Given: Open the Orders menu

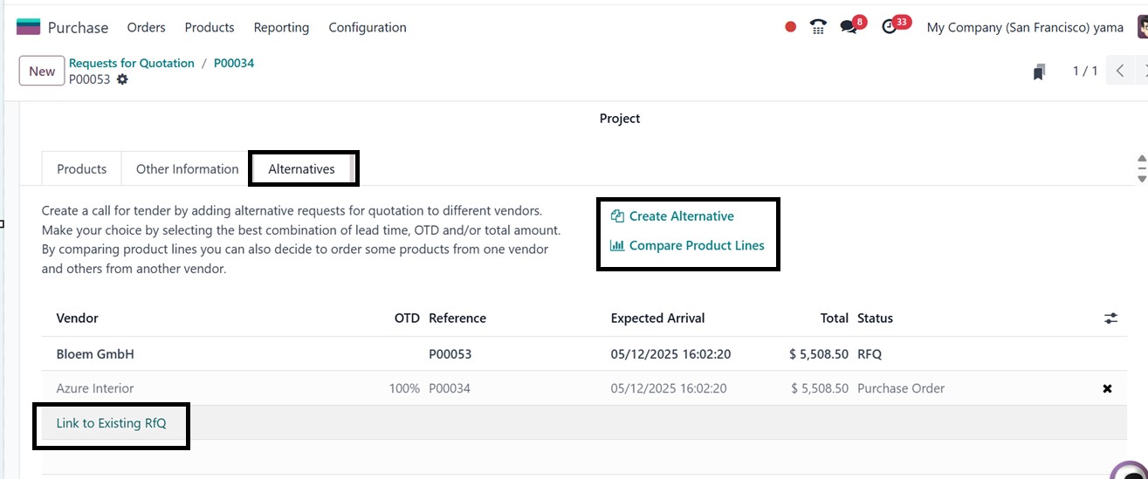Looking at the screenshot, I should pos(146,28).
